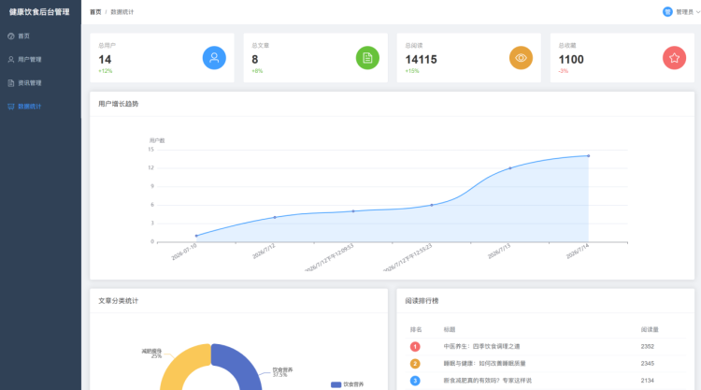This screenshot has width=701, height=390.
Task: Click the orange eye icon on 总阅读 card
Action: click(x=521, y=58)
